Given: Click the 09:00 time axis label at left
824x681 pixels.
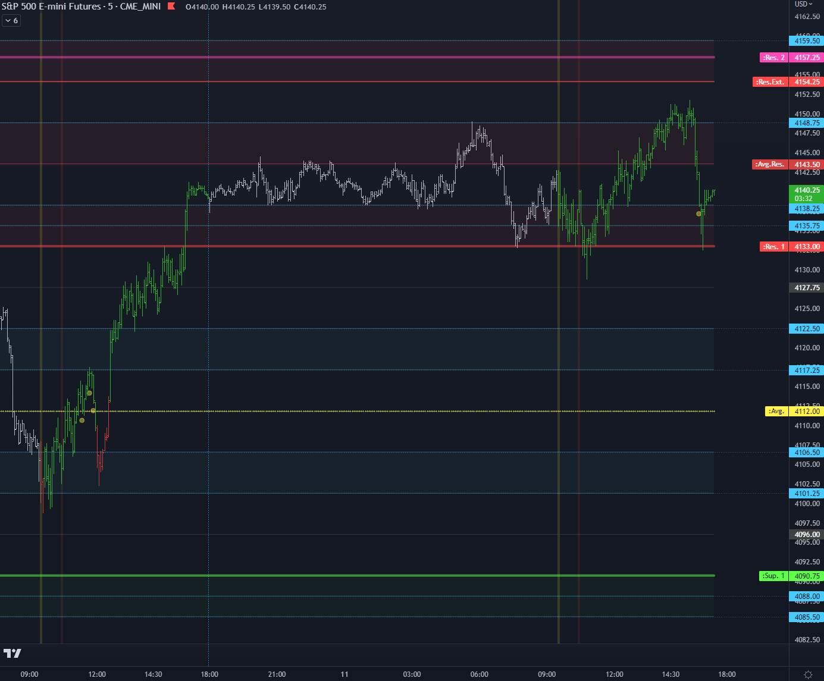Looking at the screenshot, I should (x=29, y=674).
